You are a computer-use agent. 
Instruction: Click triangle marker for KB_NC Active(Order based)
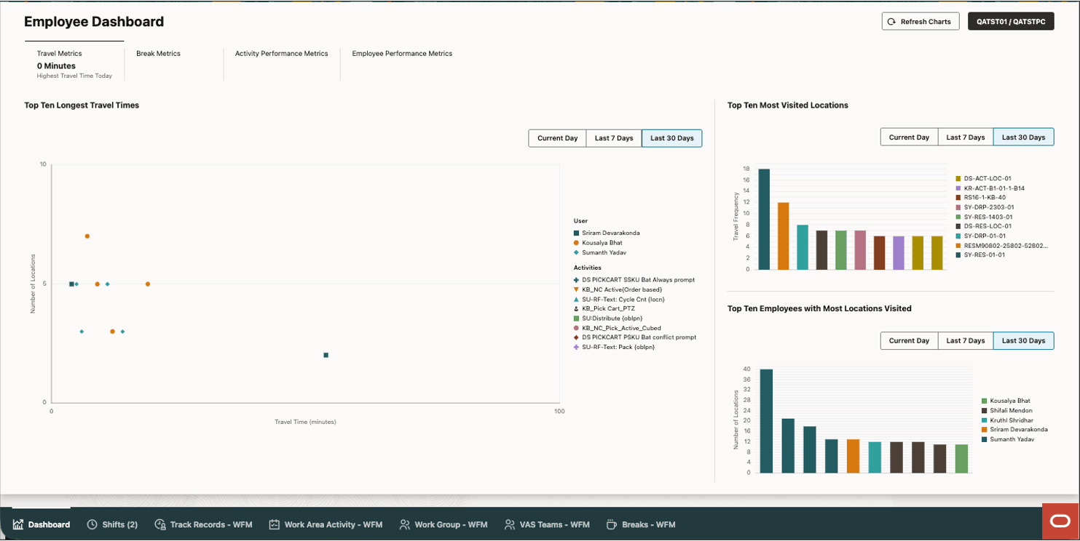(576, 289)
